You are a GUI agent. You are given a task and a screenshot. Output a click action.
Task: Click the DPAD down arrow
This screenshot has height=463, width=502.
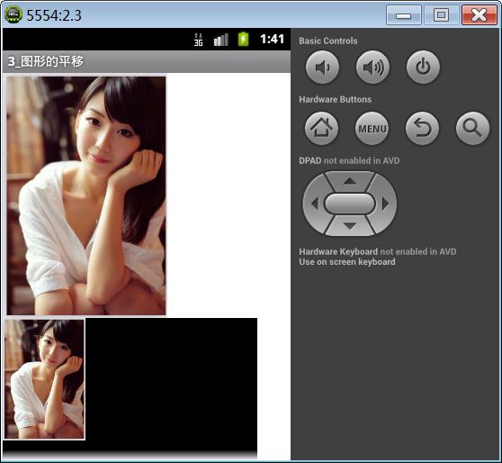350,226
